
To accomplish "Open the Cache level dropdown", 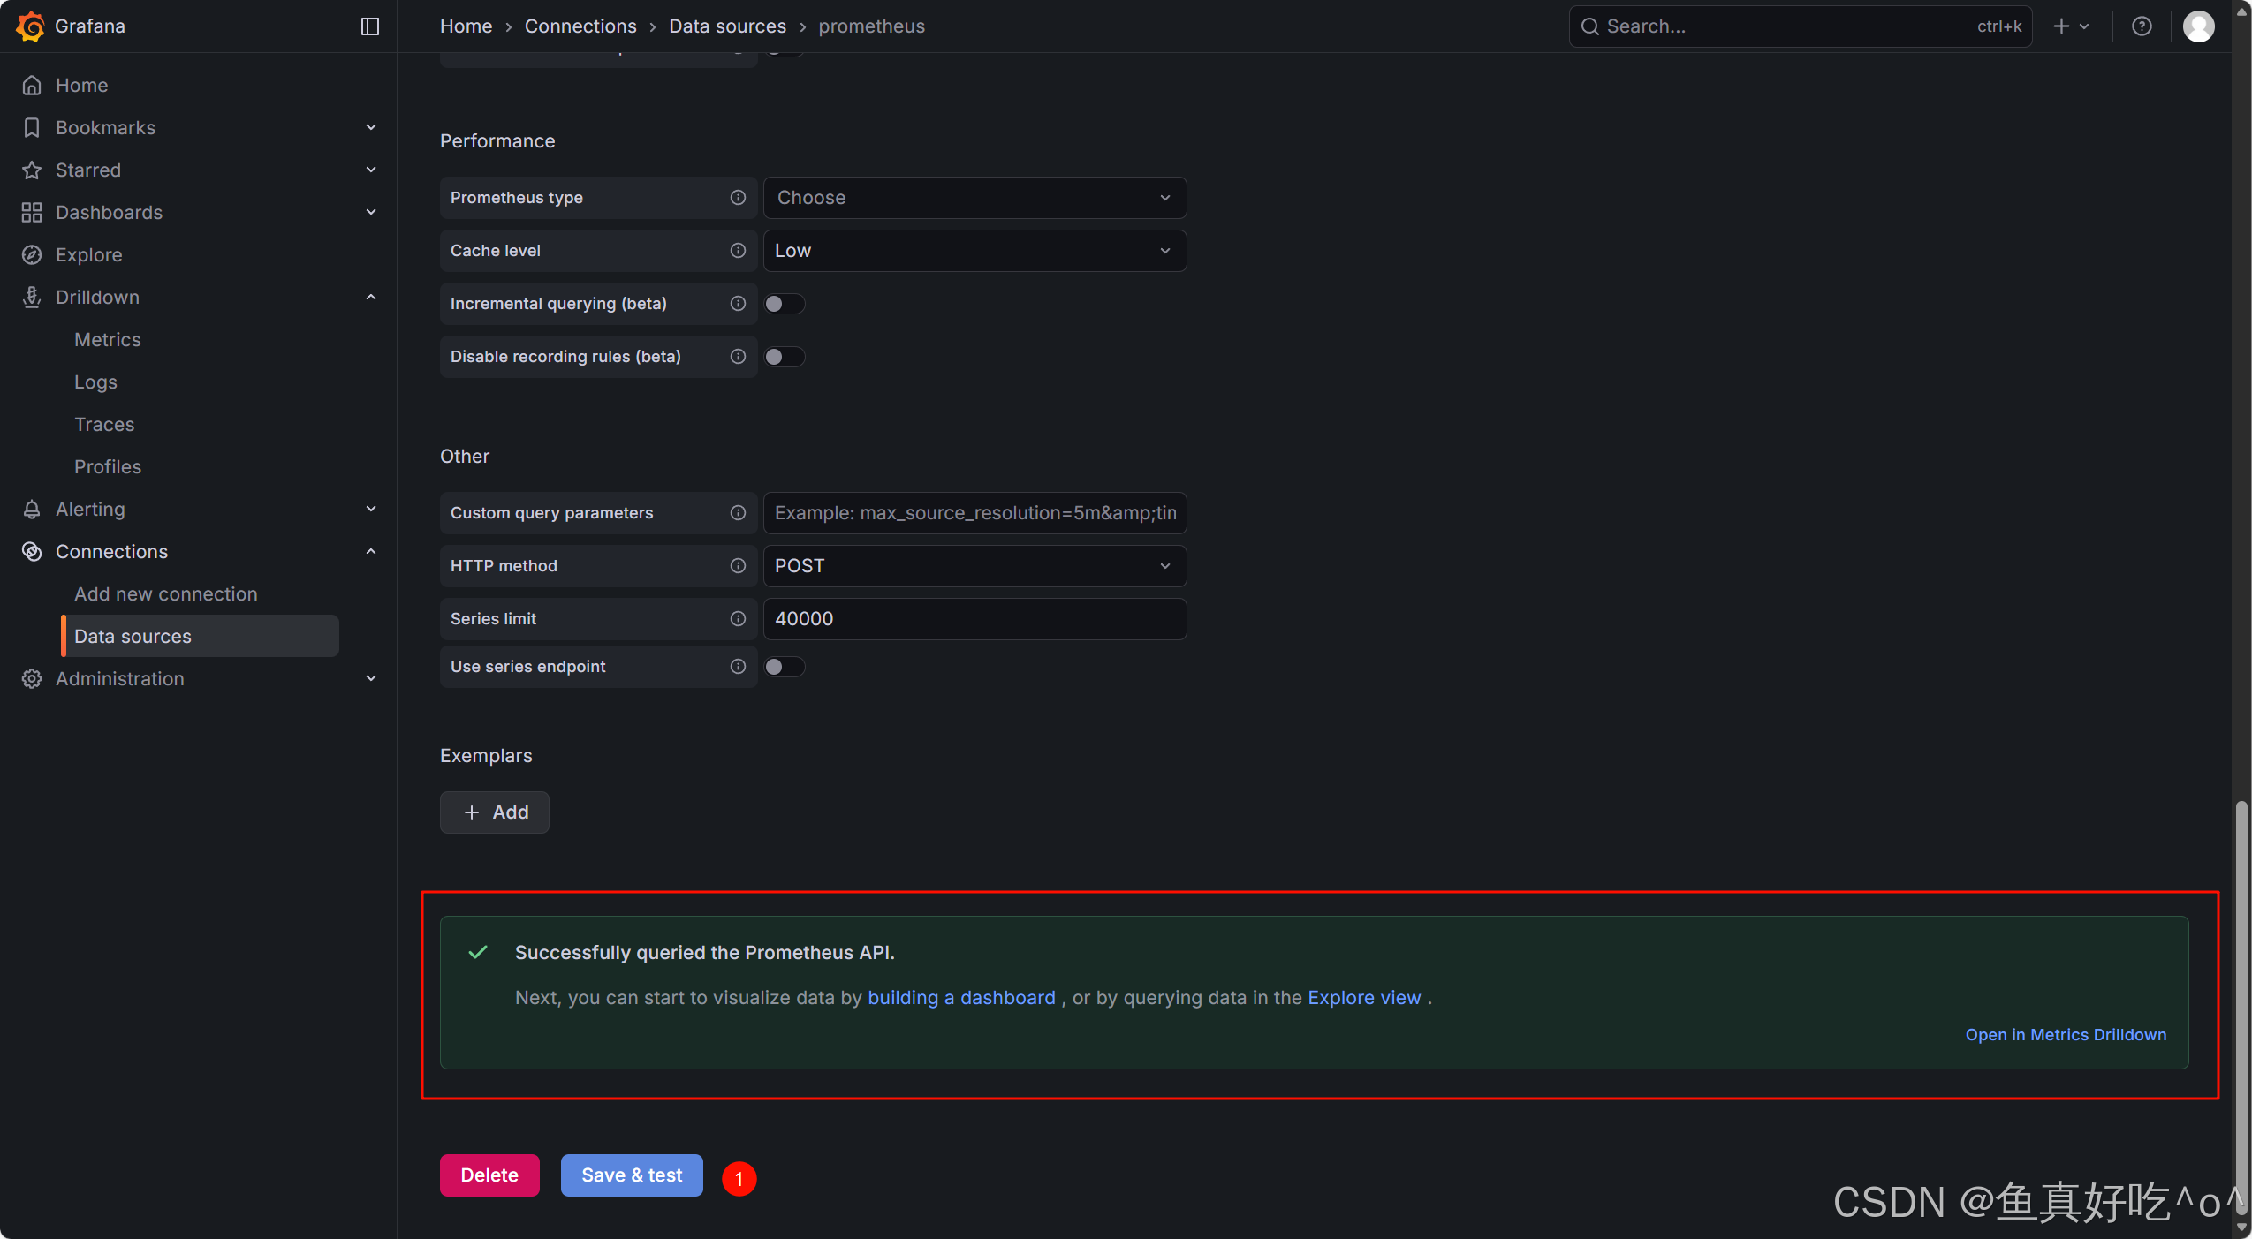I will pyautogui.click(x=974, y=251).
